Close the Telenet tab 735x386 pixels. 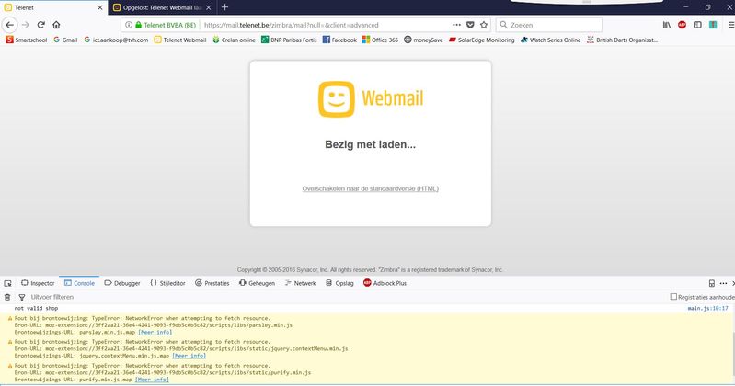tap(100, 7)
